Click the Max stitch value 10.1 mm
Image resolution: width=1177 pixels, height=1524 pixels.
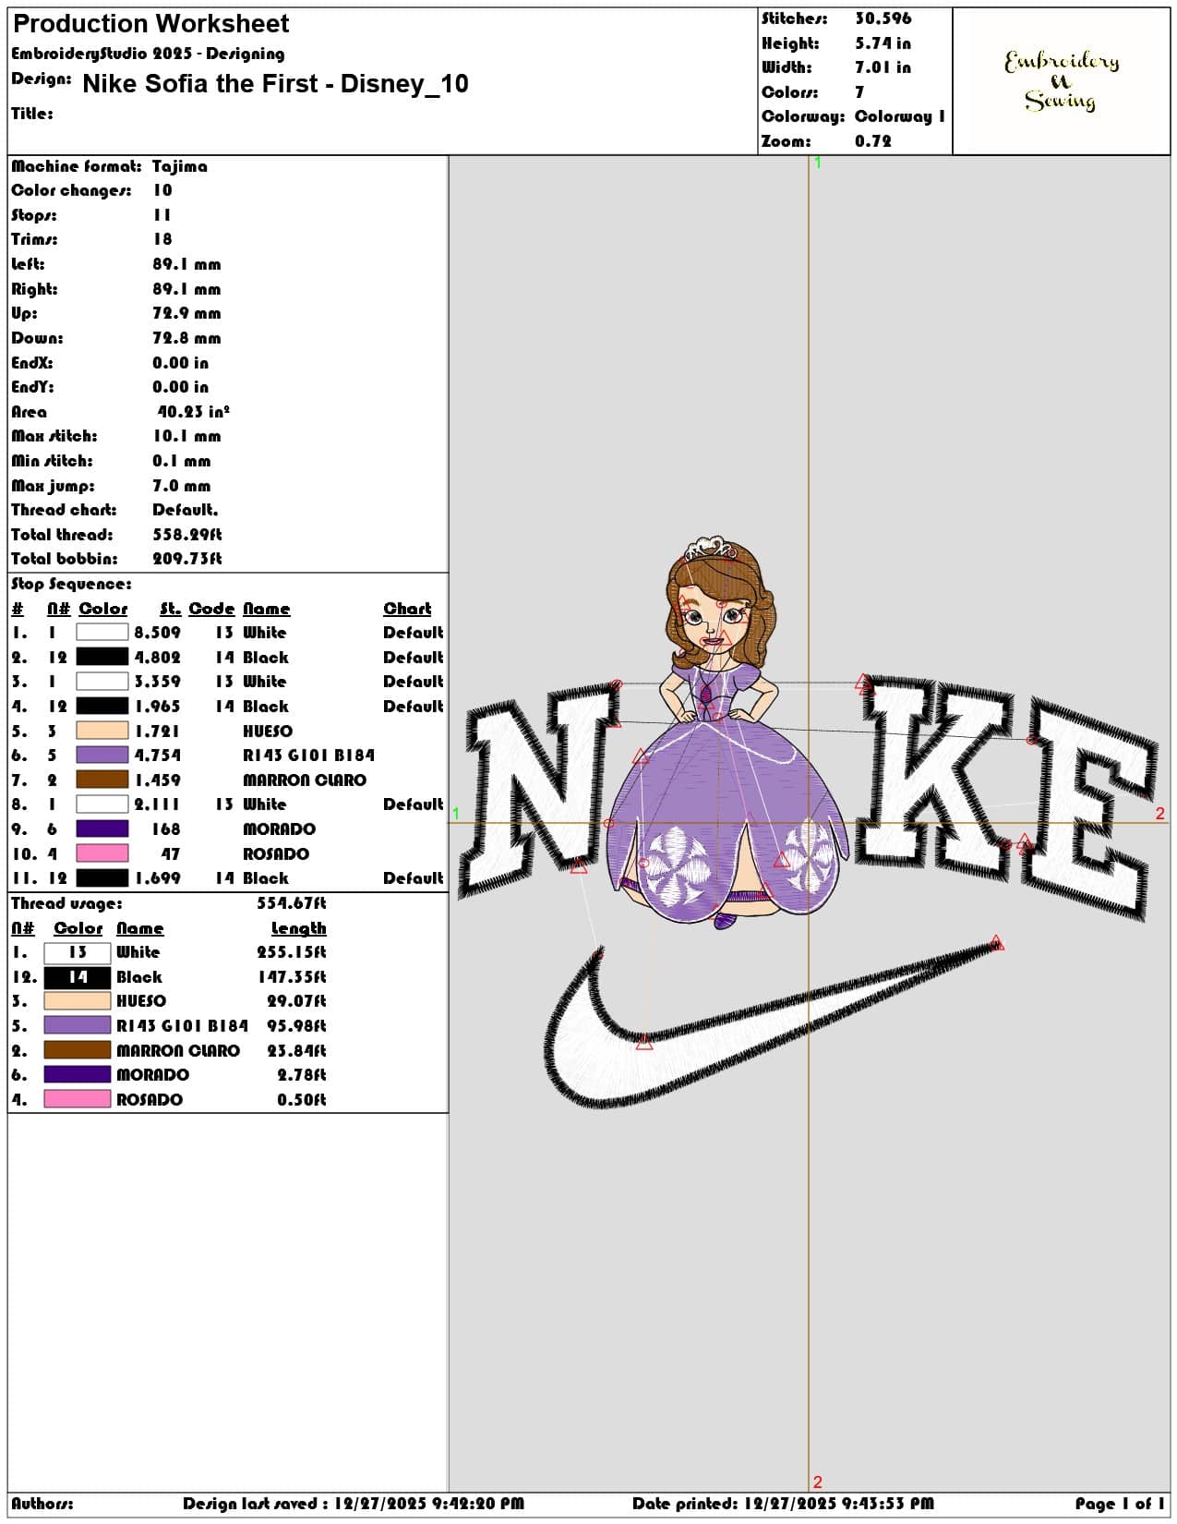tap(186, 436)
